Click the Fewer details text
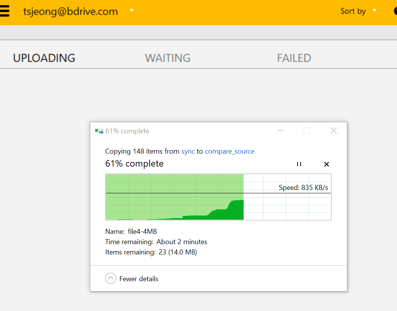 138,279
